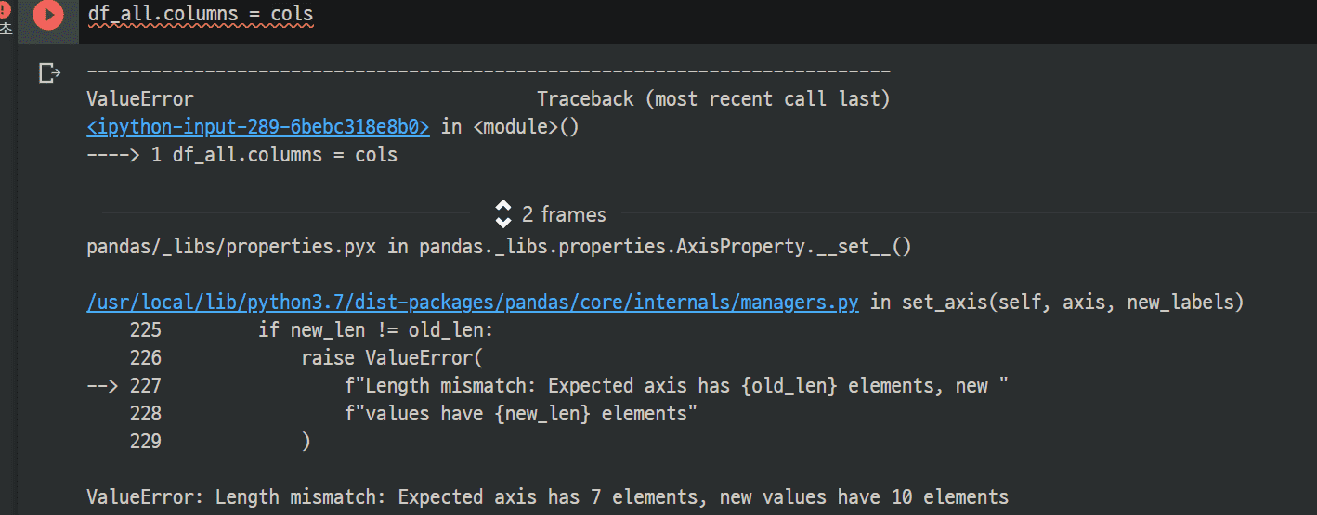Screen dimensions: 1317x515
Task: Click the 'in <module>()' text
Action: (x=510, y=126)
